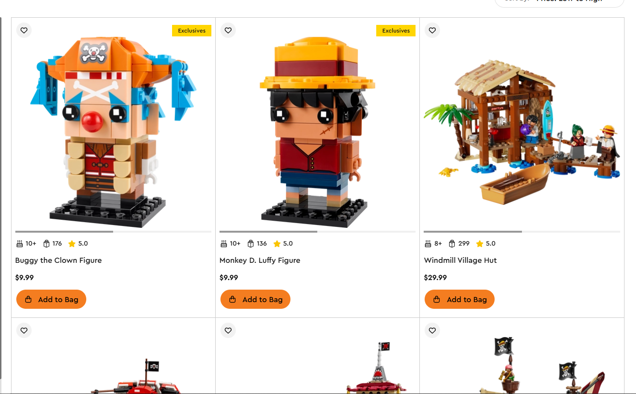Open Windmill Village Hut product title link
This screenshot has width=636, height=394.
[461, 260]
